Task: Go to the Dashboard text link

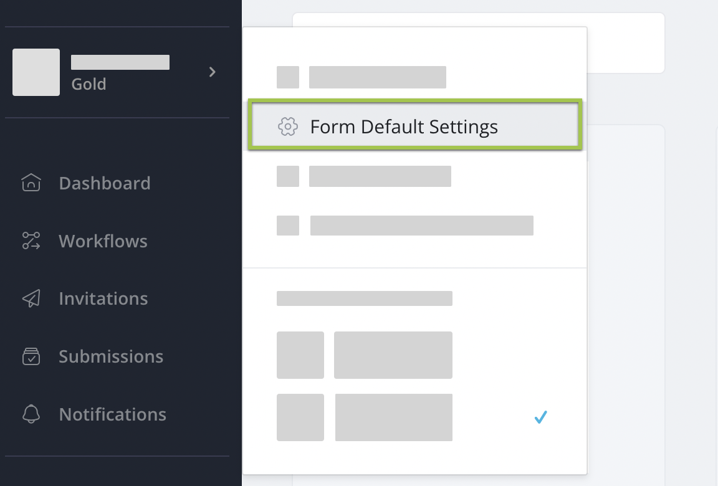Action: tap(104, 183)
